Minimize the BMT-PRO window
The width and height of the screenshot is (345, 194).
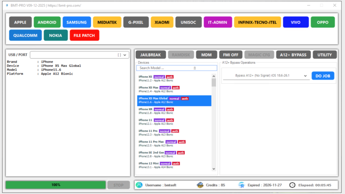click(x=309, y=5)
